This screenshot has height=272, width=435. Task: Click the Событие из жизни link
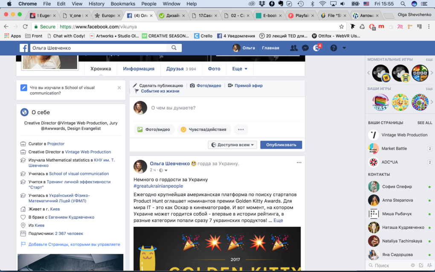tap(157, 91)
